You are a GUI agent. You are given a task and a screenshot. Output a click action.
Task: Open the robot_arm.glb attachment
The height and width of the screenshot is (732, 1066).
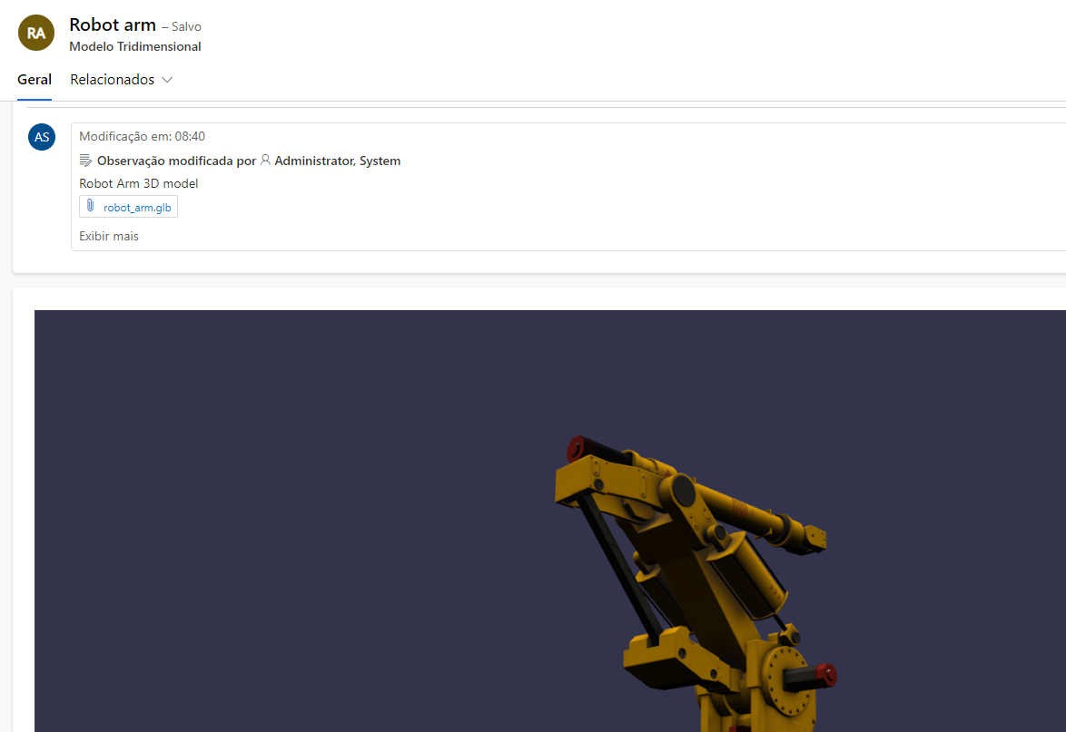(135, 207)
